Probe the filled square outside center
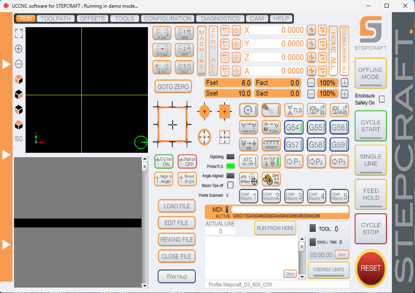This screenshot has width=415, height=293. point(225,112)
